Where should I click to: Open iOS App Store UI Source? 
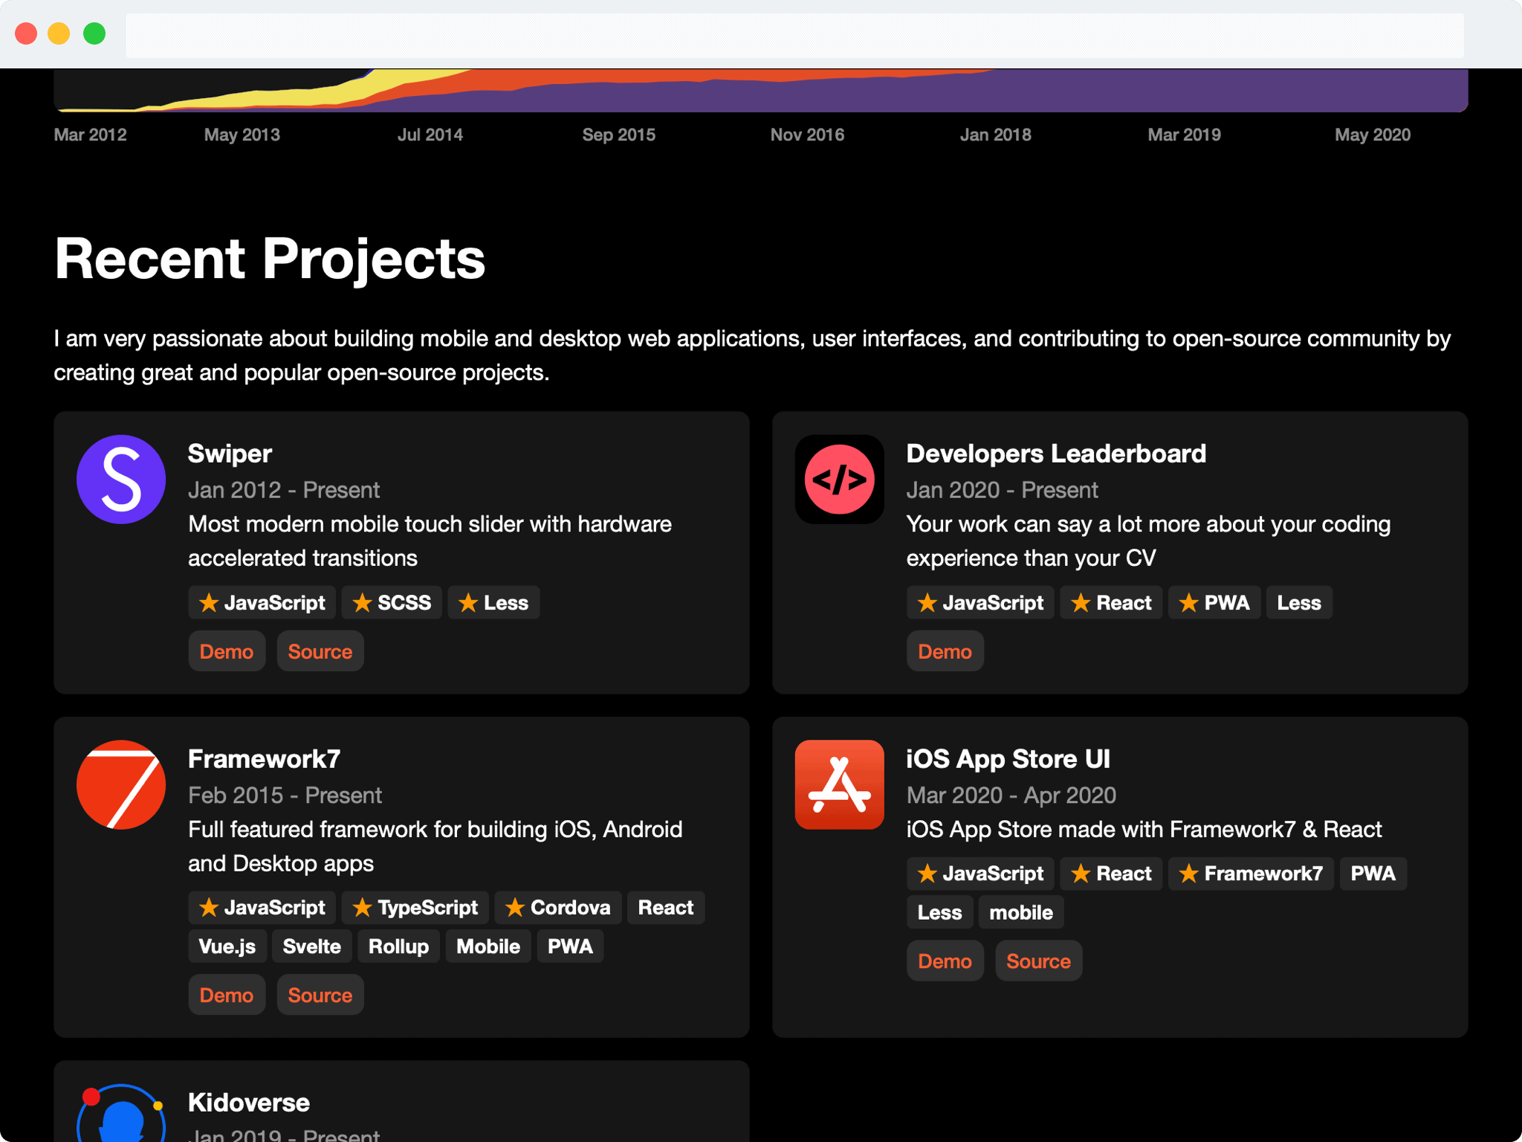point(1037,961)
